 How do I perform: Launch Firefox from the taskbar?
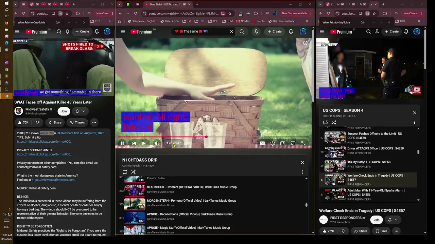[6, 23]
